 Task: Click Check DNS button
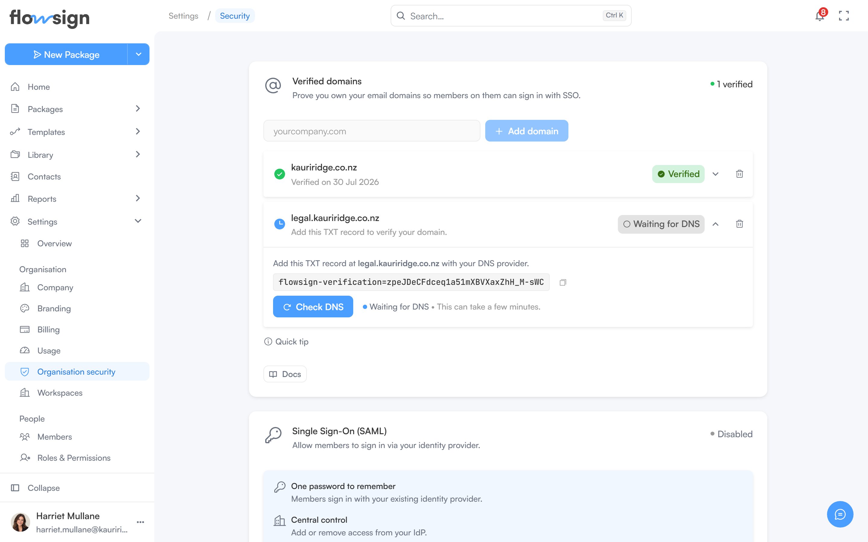[313, 307]
